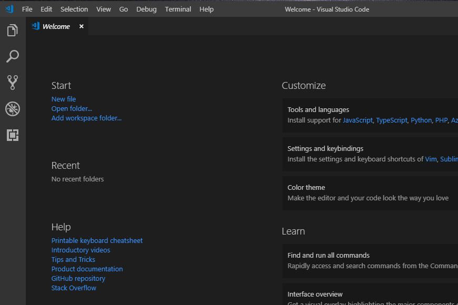The height and width of the screenshot is (305, 458).
Task: Open the Terminal menu
Action: pyautogui.click(x=178, y=9)
